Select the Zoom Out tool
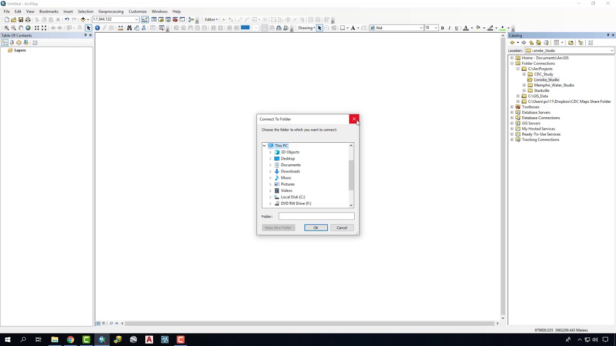Screen dimensions: 616x346 tap(13, 28)
